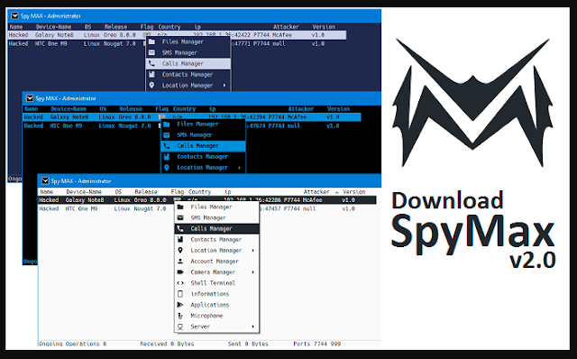Click person icon beside Account Manager
The image size is (577, 359).
tap(180, 261)
